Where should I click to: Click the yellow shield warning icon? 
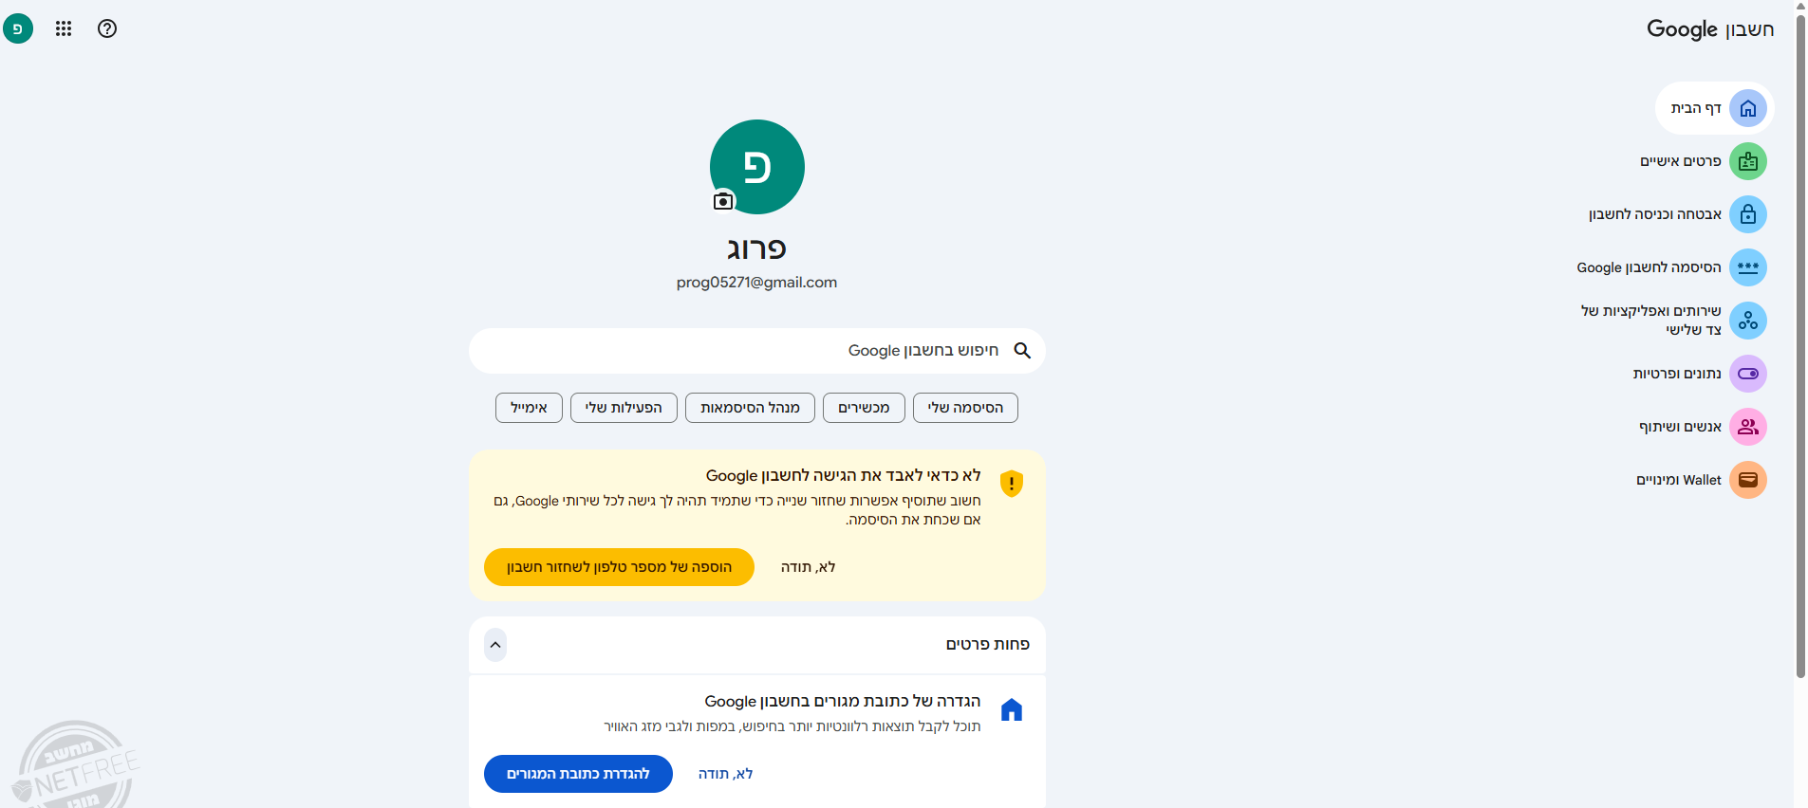pos(1012,484)
